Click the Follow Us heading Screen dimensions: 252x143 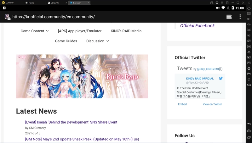pos(185,136)
